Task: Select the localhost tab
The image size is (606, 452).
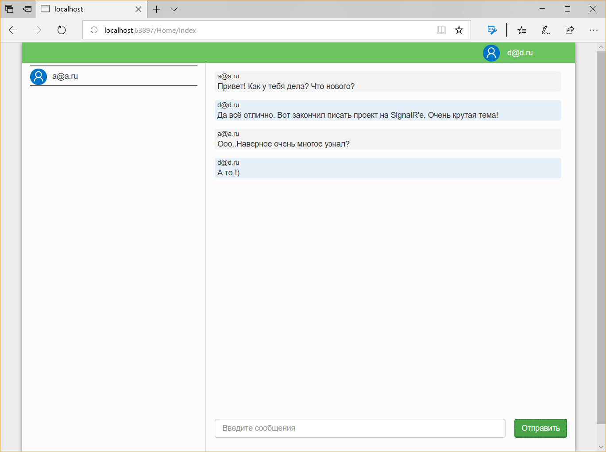Action: click(x=92, y=9)
